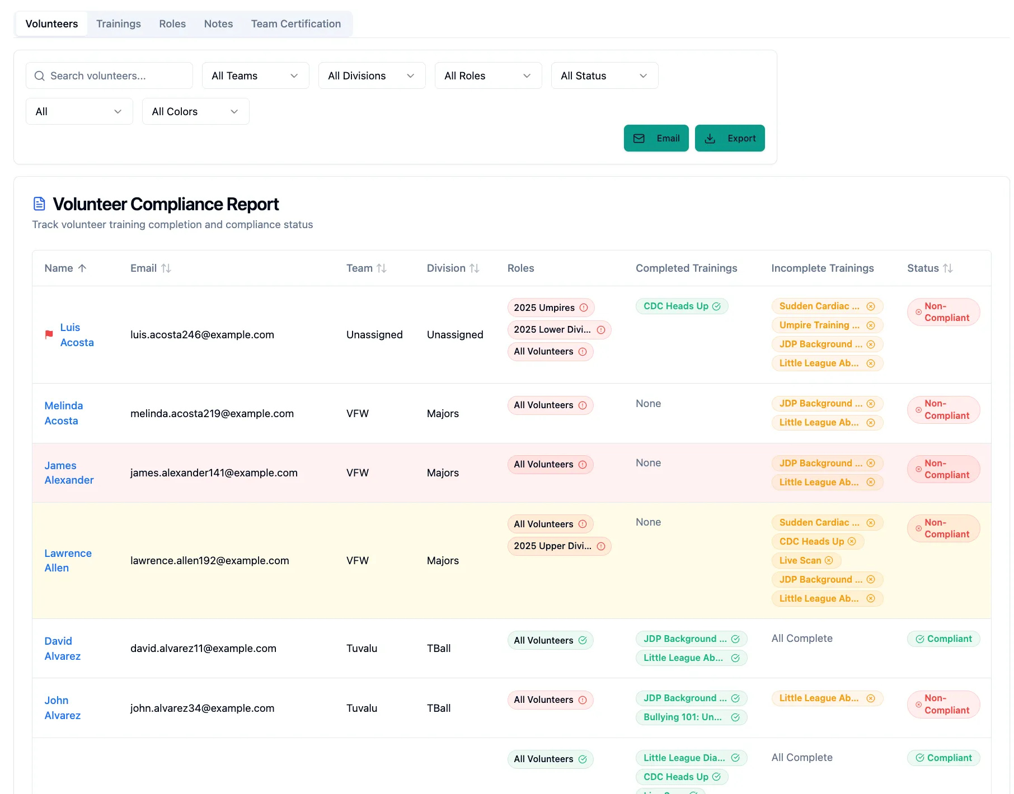This screenshot has height=794, width=1014.
Task: Click the Division column sort icon
Action: click(x=475, y=268)
